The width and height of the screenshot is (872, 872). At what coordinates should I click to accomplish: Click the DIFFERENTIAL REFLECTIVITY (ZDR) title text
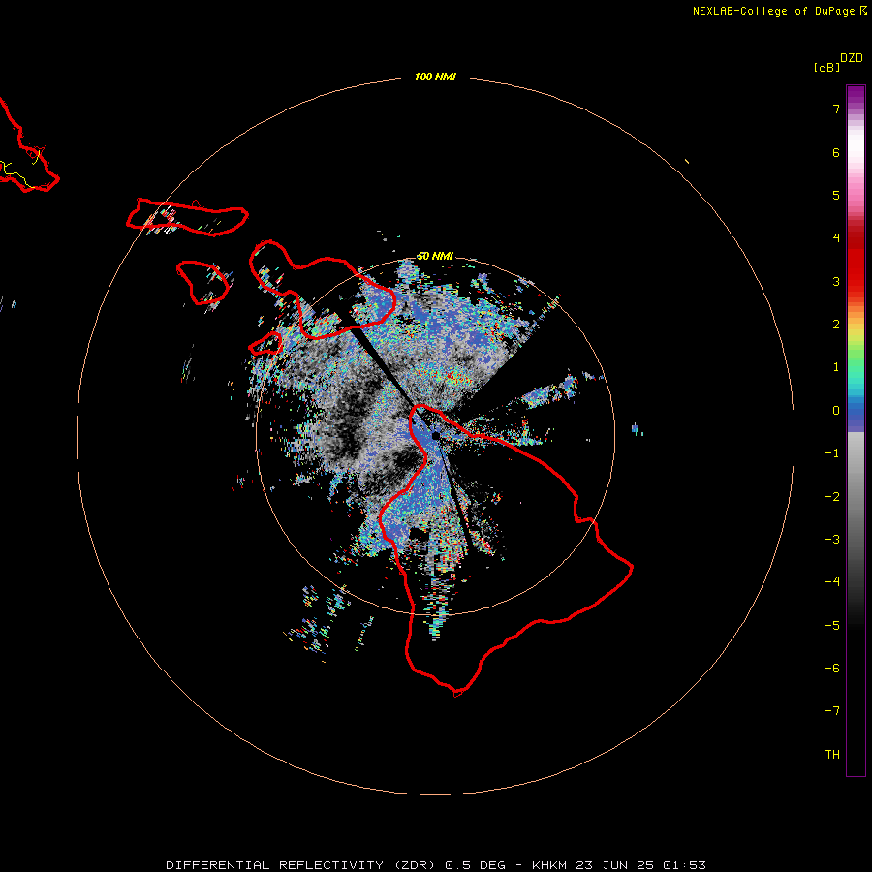click(301, 865)
